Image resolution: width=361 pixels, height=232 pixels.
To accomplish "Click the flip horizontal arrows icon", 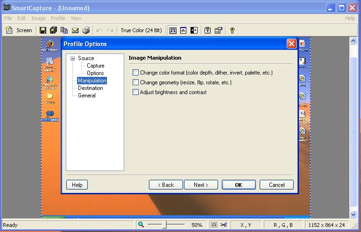I will pos(194,30).
